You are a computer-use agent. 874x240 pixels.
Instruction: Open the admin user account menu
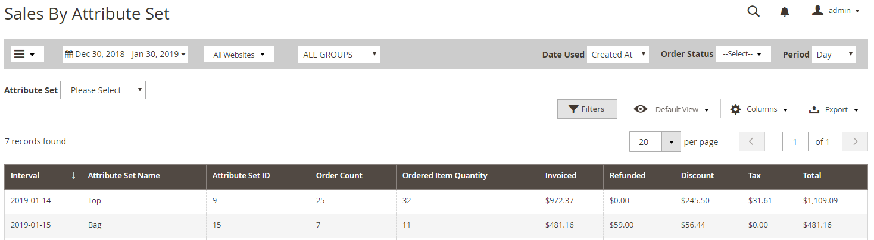(836, 11)
